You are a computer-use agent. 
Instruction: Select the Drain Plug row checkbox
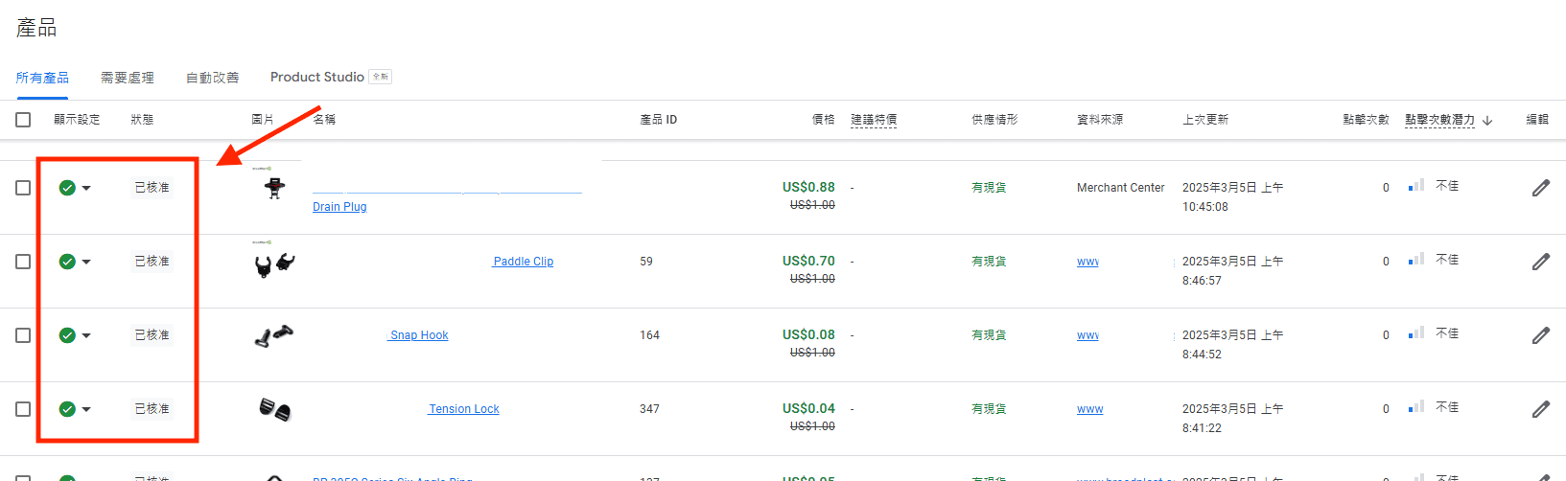23,188
